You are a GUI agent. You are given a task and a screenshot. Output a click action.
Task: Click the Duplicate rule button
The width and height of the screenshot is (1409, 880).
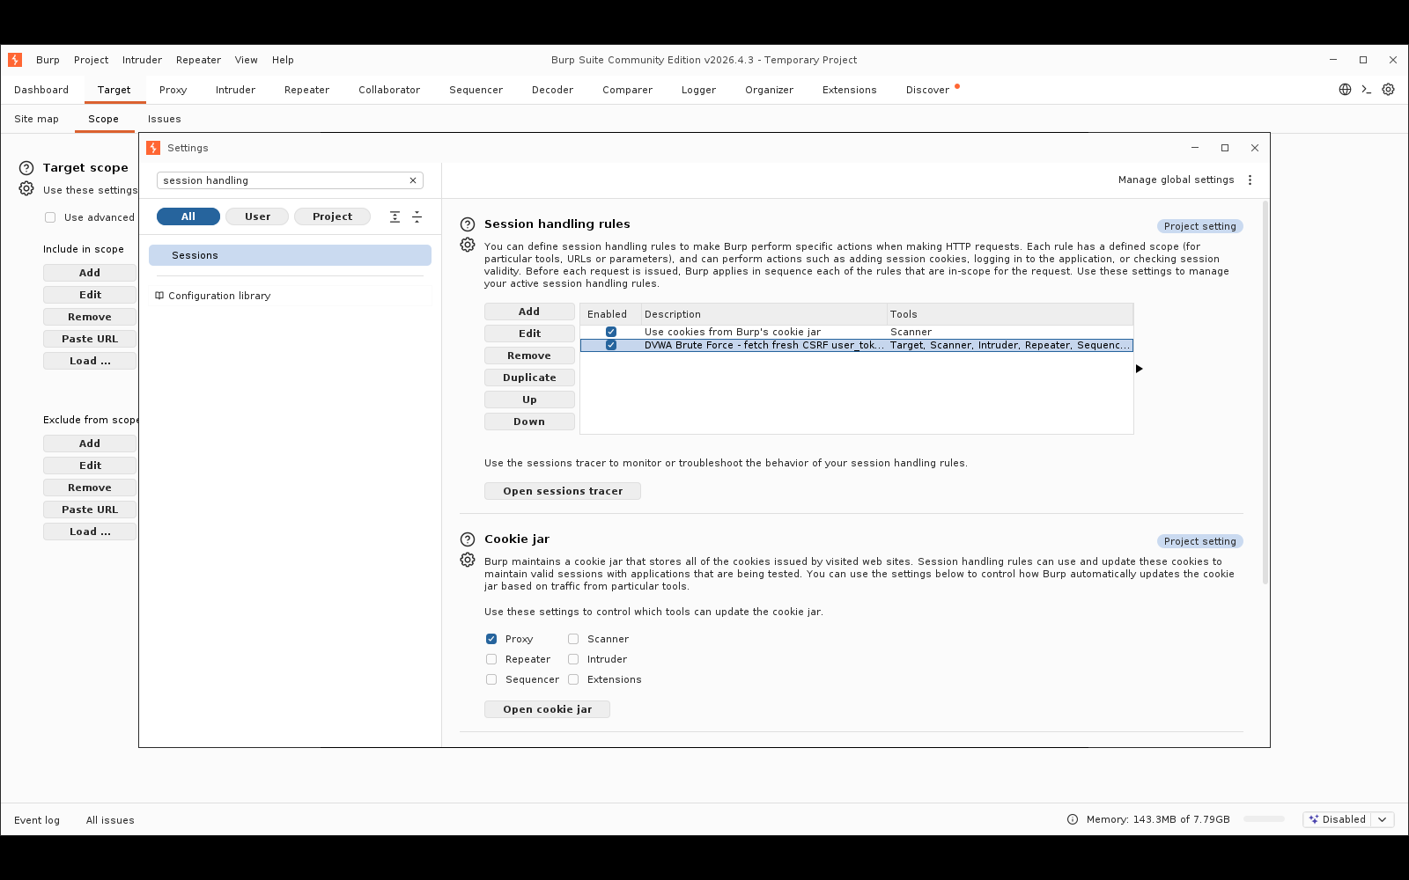pyautogui.click(x=529, y=378)
